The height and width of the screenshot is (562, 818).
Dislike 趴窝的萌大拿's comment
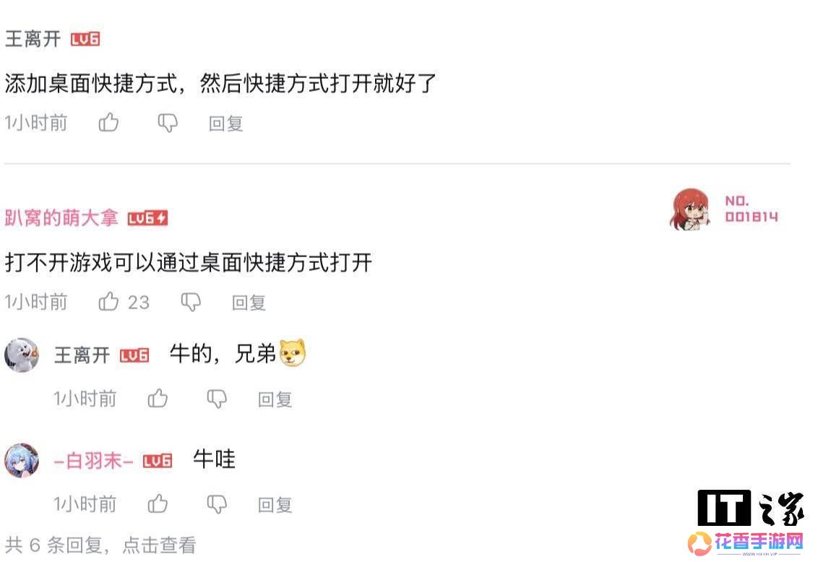click(191, 302)
